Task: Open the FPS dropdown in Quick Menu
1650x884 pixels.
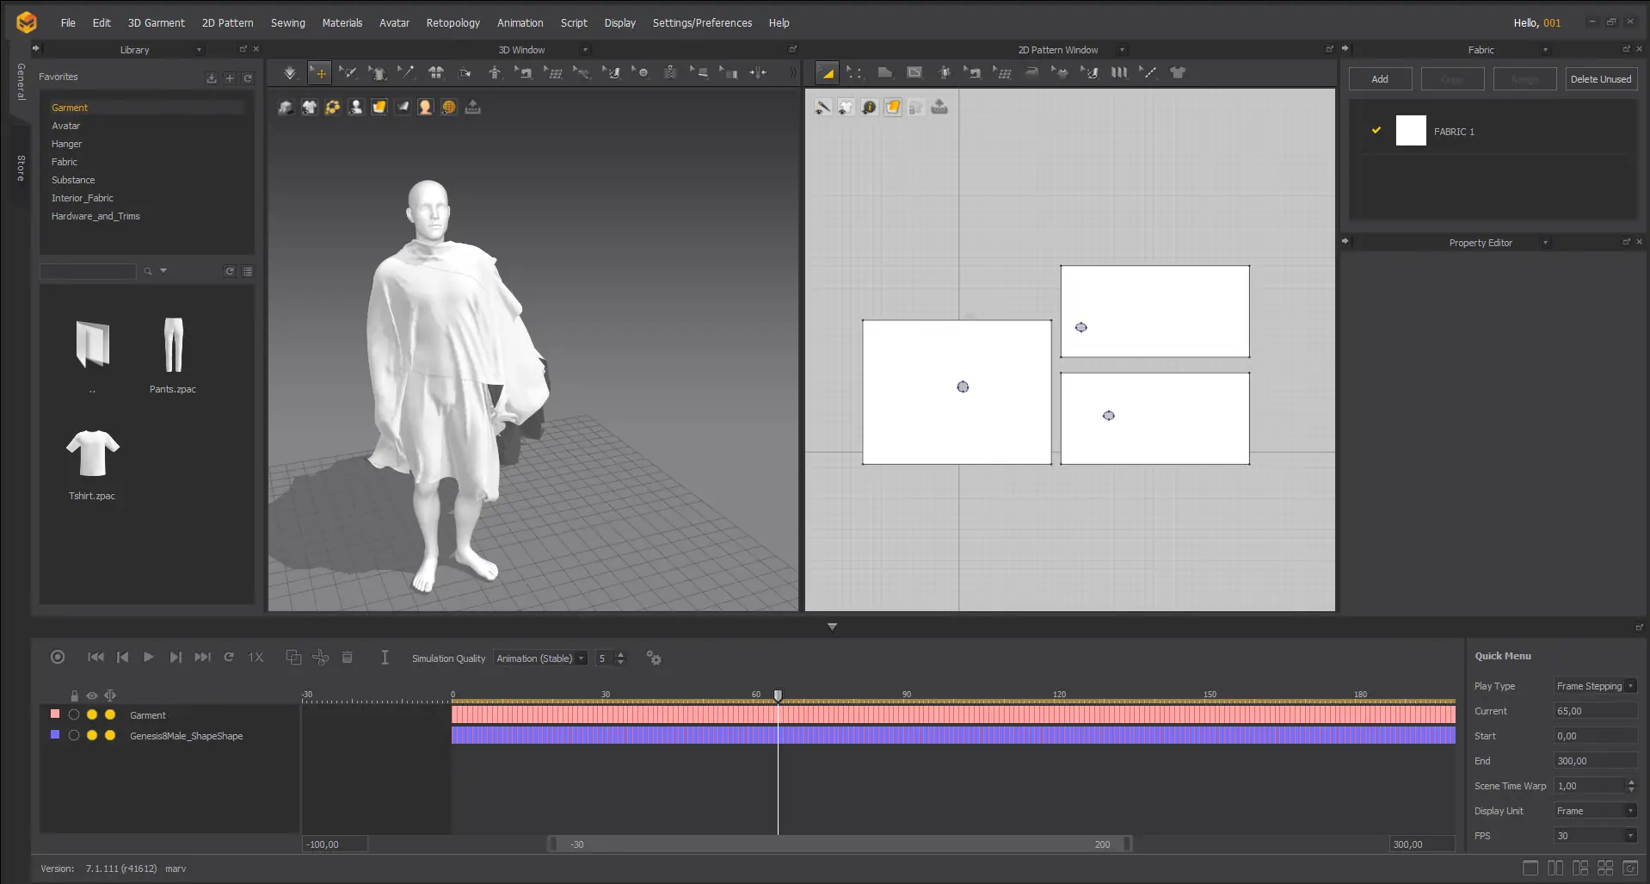Action: pyautogui.click(x=1595, y=836)
